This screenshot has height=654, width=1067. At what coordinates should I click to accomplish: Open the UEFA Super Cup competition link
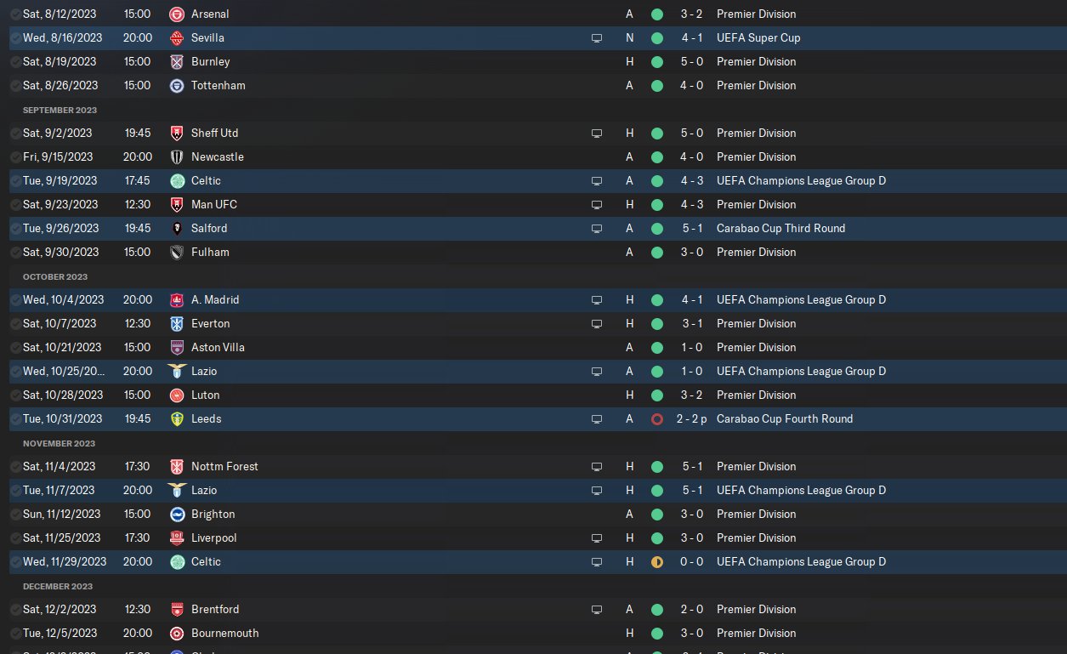[x=758, y=38]
